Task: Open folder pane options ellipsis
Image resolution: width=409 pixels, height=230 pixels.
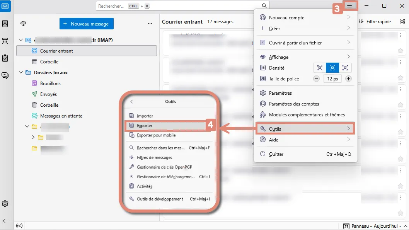Action: (150, 24)
